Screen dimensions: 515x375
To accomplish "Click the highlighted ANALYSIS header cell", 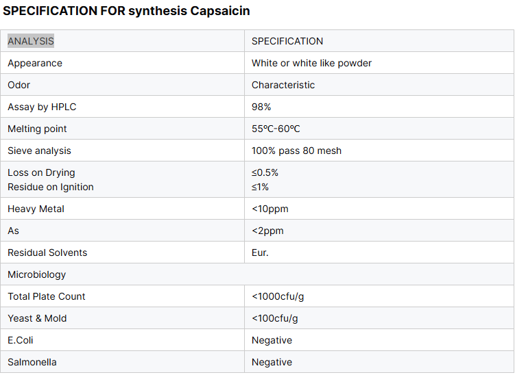I will [x=31, y=41].
